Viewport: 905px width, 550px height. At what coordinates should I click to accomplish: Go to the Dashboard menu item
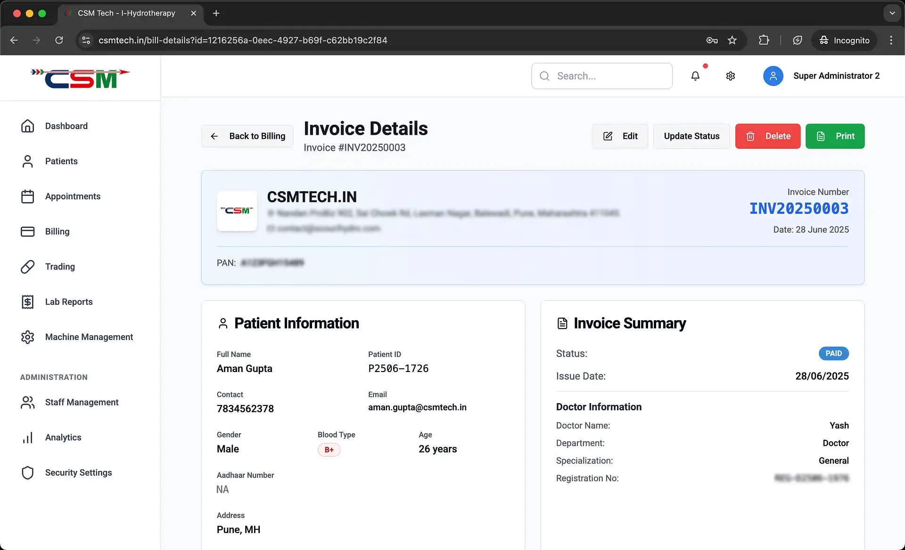click(x=66, y=126)
